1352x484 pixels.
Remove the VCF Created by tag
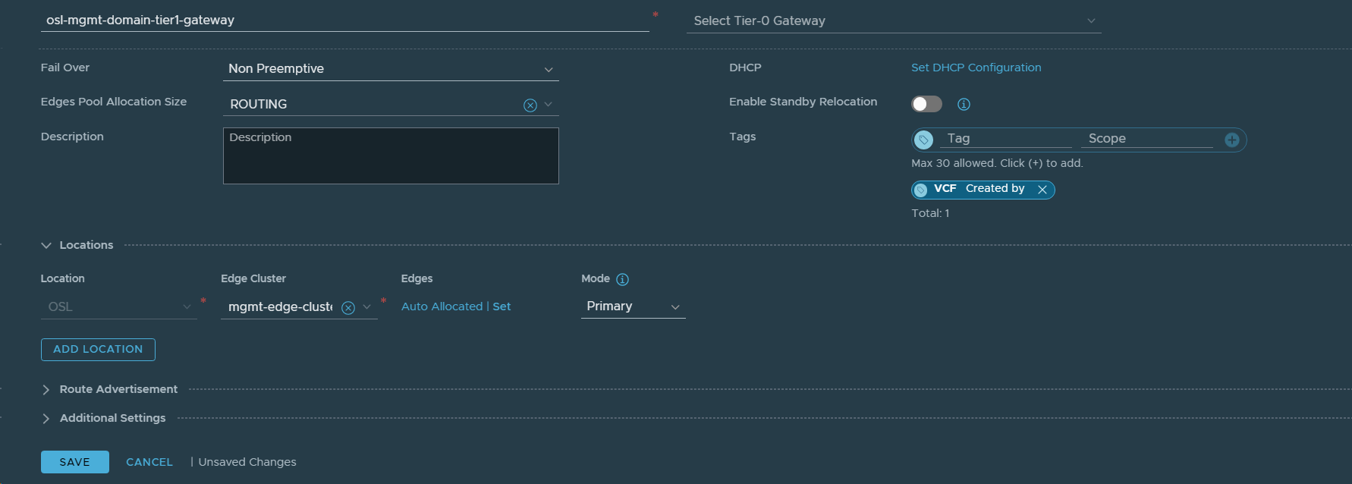click(x=1042, y=190)
